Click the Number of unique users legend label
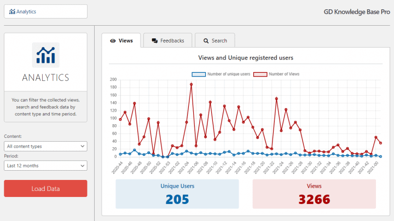 [x=229, y=74]
